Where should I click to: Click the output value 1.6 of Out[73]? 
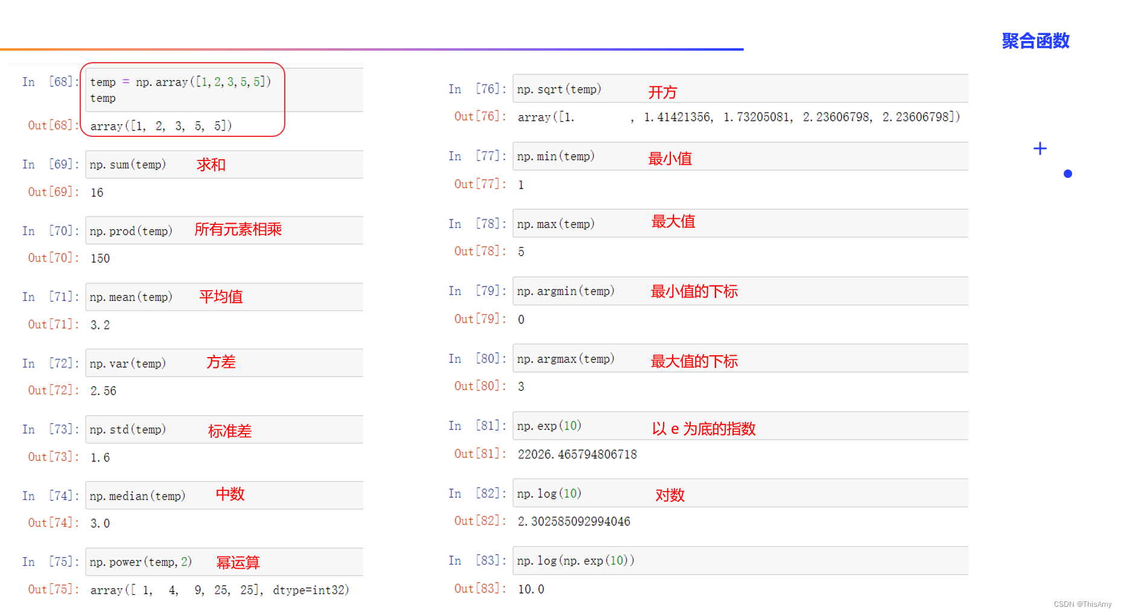pyautogui.click(x=100, y=457)
